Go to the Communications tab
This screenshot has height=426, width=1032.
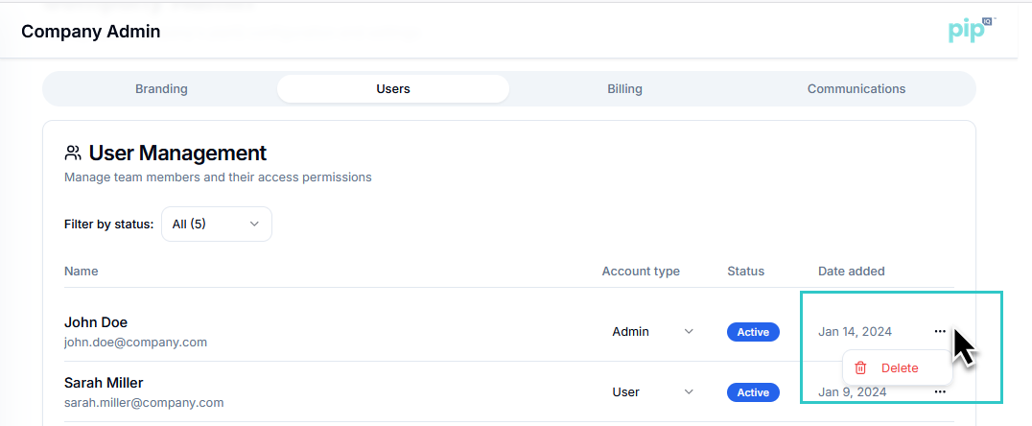pyautogui.click(x=856, y=89)
